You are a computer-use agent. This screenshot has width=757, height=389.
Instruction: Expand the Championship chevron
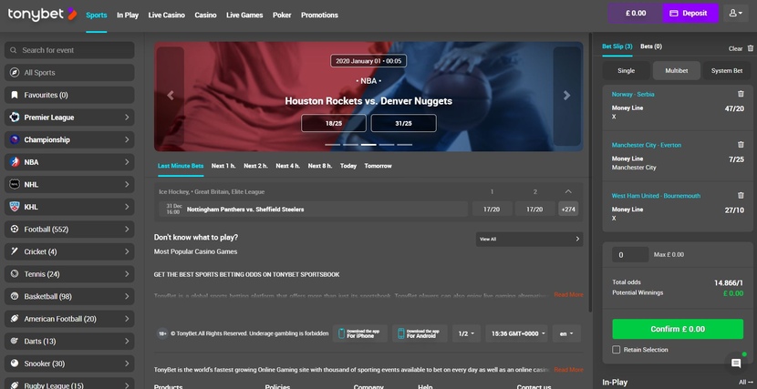[127, 139]
